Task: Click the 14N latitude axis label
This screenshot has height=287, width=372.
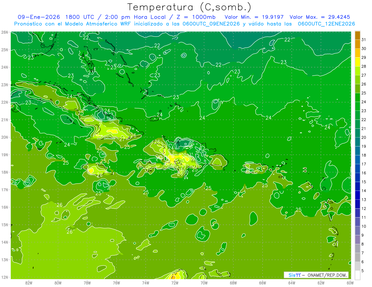Action: [x=4, y=242]
